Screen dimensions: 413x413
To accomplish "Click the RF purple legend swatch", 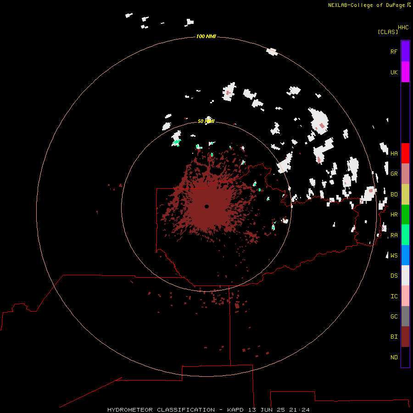I will pos(405,51).
